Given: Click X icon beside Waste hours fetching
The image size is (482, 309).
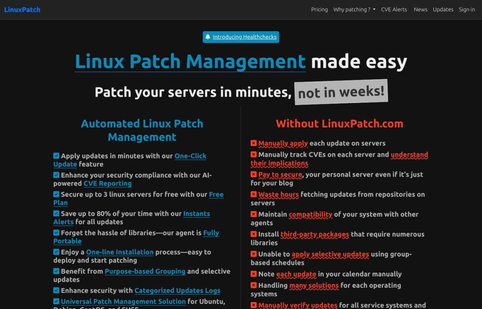Looking at the screenshot, I should click(253, 194).
